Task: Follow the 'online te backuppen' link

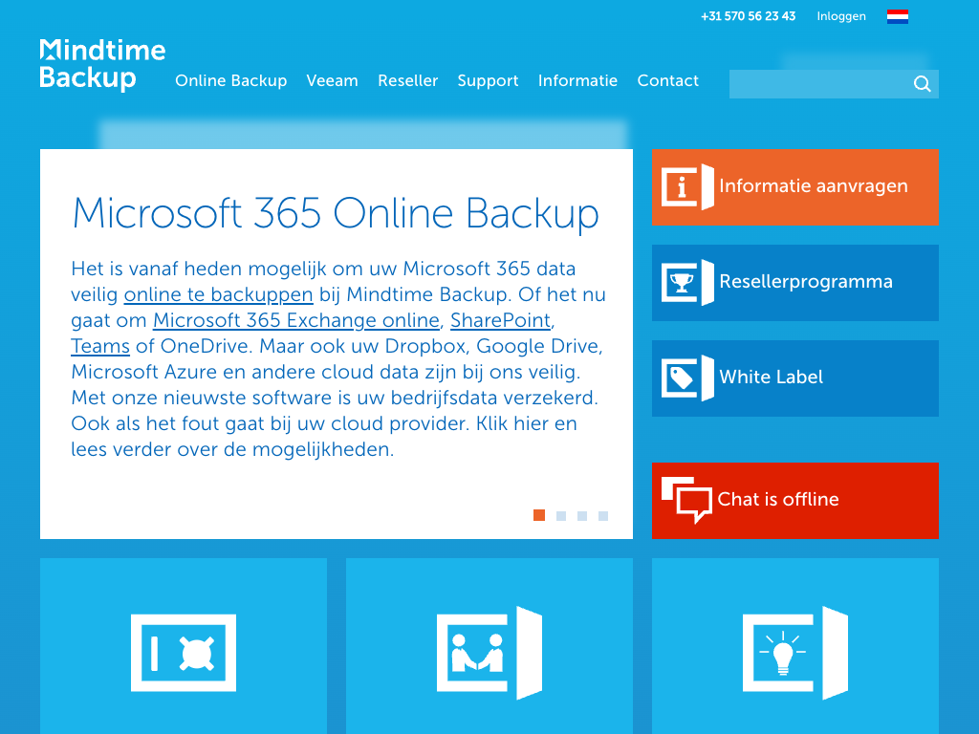Action: point(219,294)
